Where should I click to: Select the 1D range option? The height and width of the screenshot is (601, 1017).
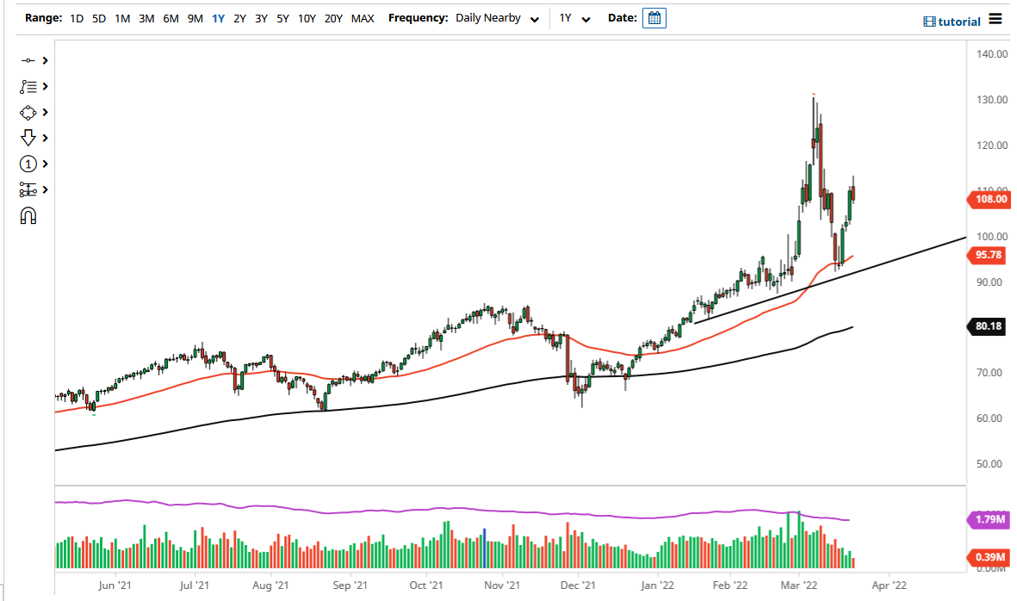(x=76, y=17)
